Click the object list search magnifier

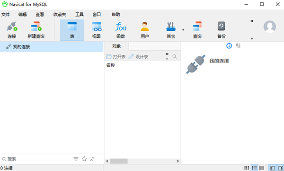[175, 56]
